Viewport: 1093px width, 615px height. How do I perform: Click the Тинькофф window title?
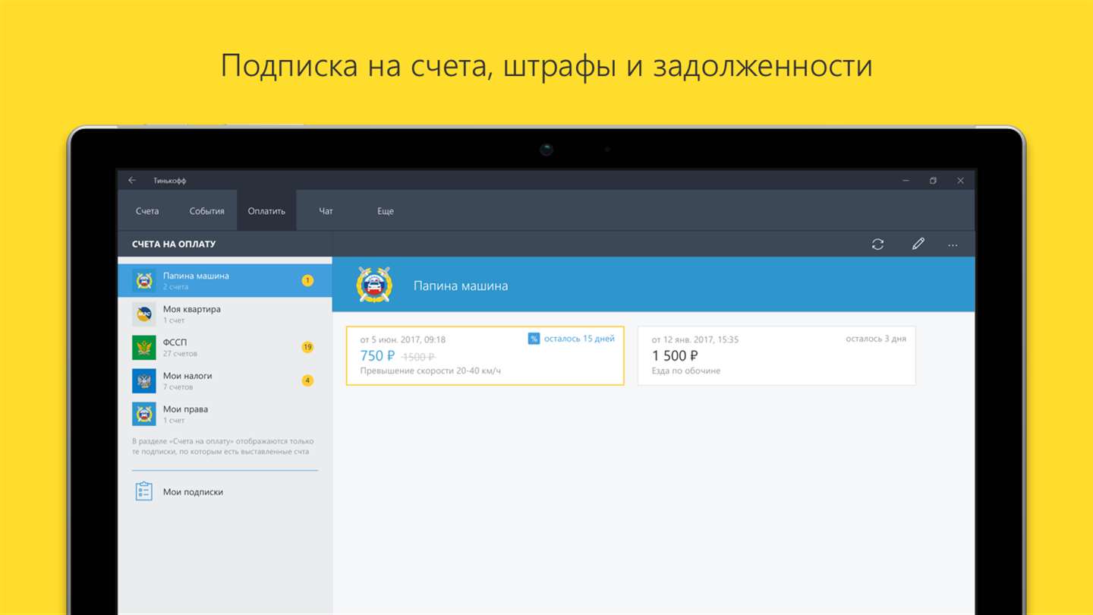click(x=169, y=181)
